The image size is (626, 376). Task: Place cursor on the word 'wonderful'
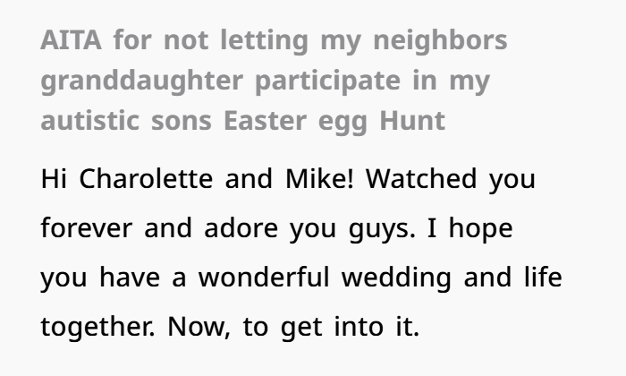(x=265, y=278)
